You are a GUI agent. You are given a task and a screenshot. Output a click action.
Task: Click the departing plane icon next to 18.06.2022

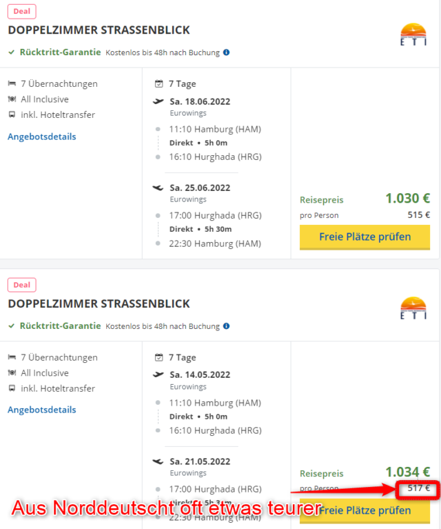pos(158,101)
